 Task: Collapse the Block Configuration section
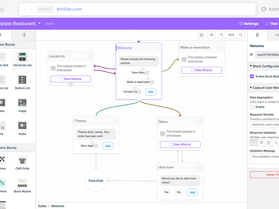251,66
